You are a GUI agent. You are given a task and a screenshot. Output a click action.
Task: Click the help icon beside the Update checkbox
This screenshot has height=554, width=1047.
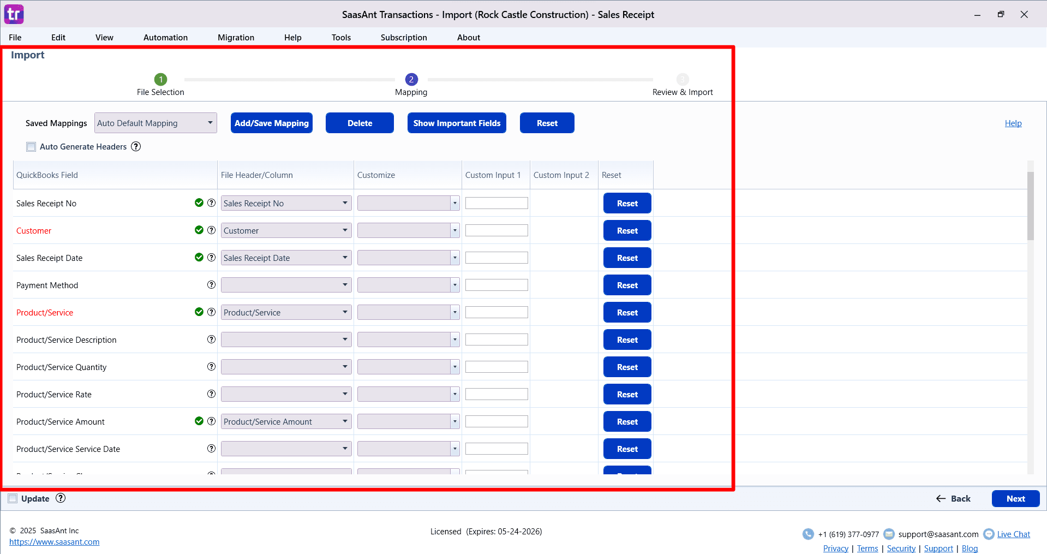[x=61, y=498]
